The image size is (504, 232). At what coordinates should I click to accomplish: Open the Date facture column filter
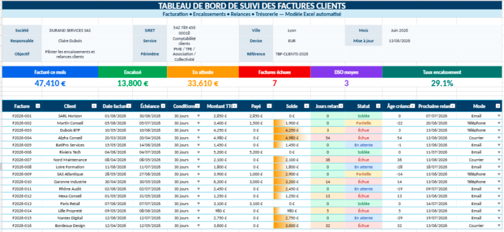[x=129, y=106]
